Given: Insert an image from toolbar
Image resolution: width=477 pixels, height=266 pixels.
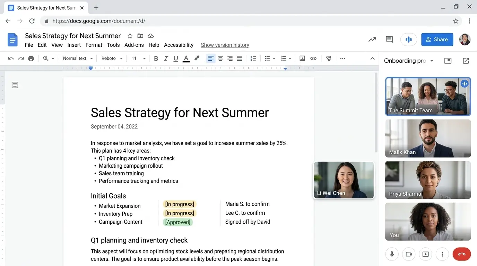Looking at the screenshot, I should coord(302,59).
